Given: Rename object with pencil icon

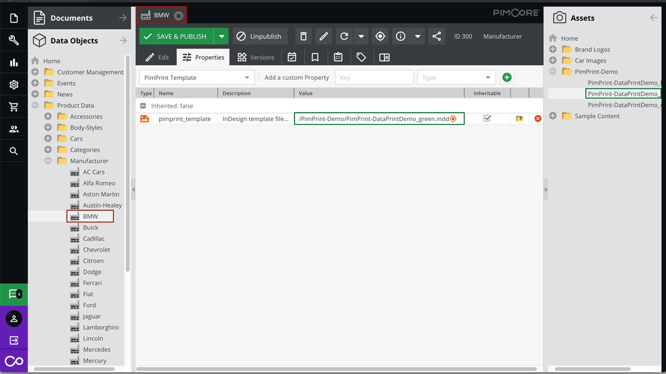Looking at the screenshot, I should (x=324, y=36).
